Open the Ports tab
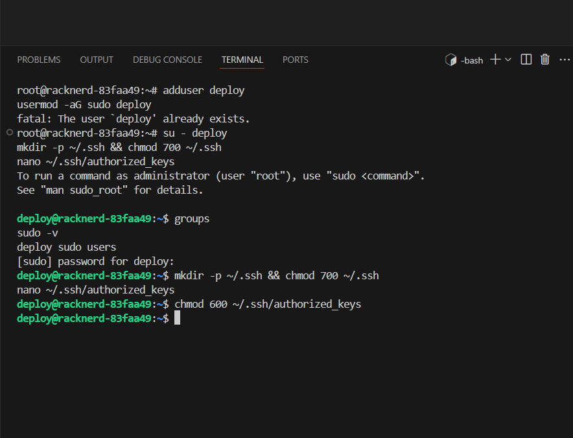 tap(295, 60)
